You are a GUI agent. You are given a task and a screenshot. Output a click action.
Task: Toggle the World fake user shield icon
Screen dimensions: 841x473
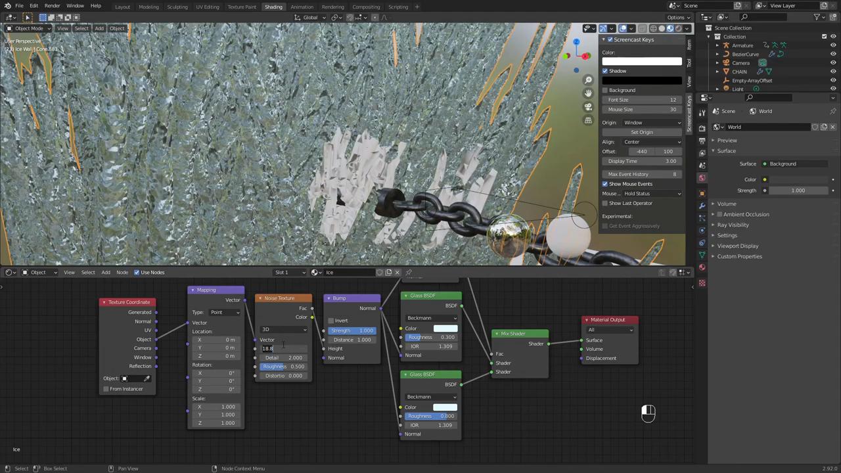[815, 127]
